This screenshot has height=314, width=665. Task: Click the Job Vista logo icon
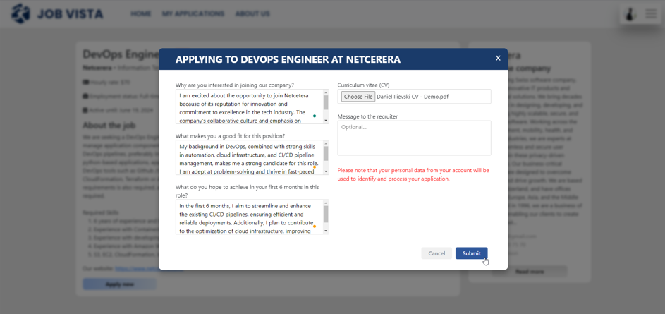coord(20,13)
